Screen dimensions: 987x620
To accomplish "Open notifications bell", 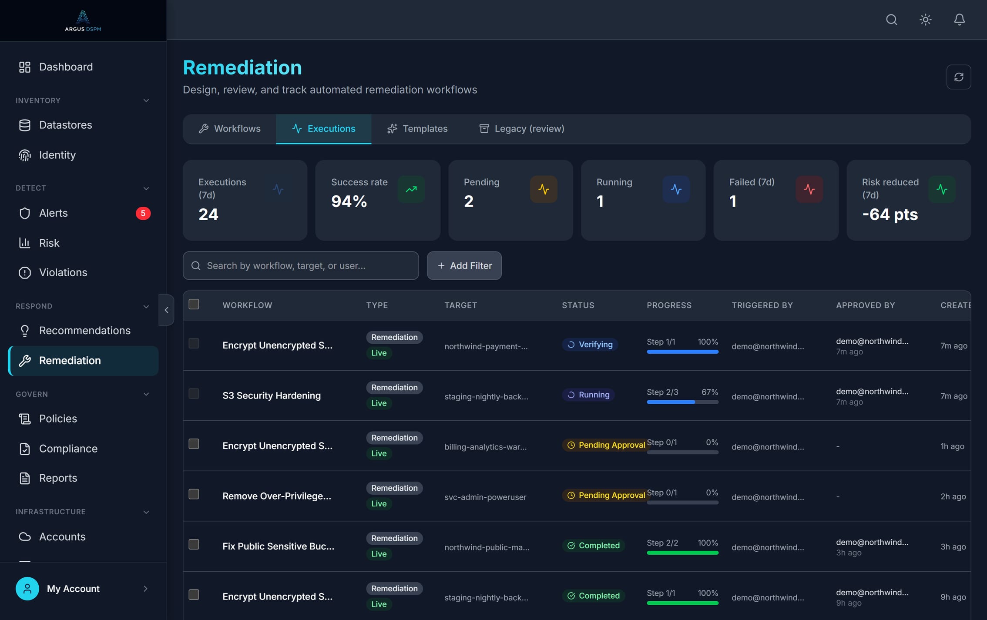I will coord(959,20).
